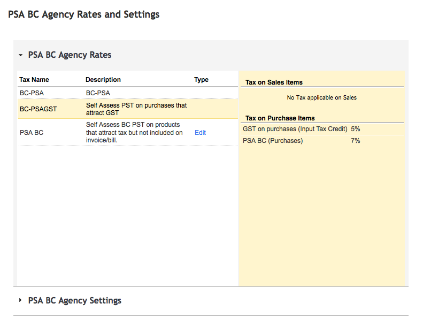Click the Tax on Sales Items heading
The image size is (423, 319).
[x=274, y=82]
